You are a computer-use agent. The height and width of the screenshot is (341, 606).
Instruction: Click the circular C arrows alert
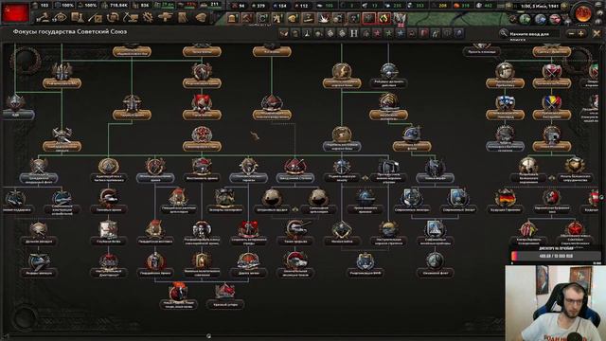tap(263, 18)
